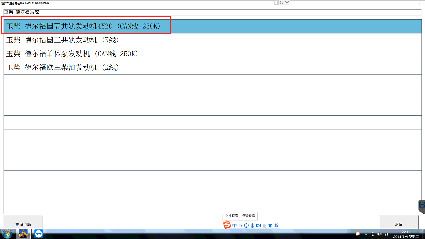425x239 pixels.
Task: Open the Sogou soft keyboard icon
Action: [x=258, y=225]
